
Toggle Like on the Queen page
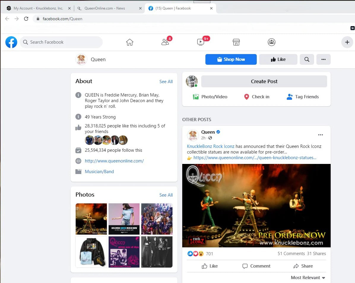278,59
